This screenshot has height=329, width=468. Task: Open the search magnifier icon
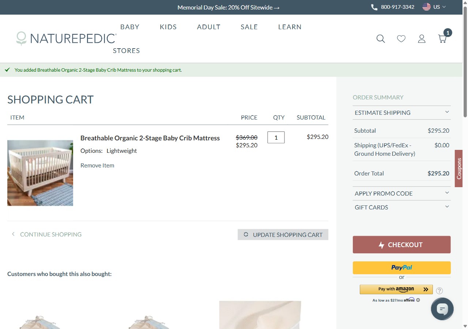tap(381, 39)
